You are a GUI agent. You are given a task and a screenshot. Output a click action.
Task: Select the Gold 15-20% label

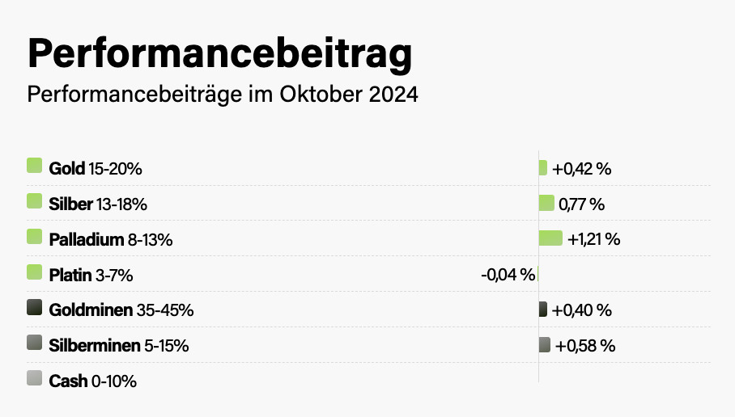96,169
